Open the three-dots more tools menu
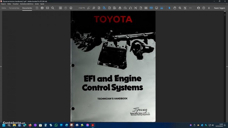 [x=190, y=8]
